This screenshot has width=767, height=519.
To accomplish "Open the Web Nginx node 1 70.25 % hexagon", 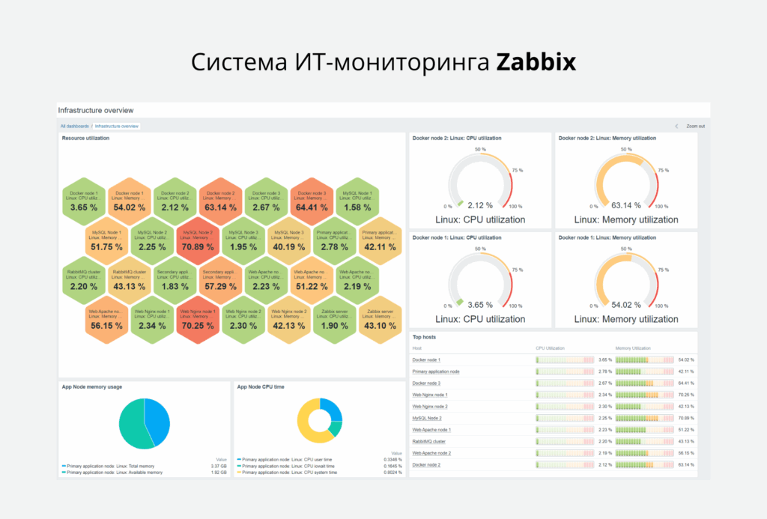I will click(x=198, y=320).
